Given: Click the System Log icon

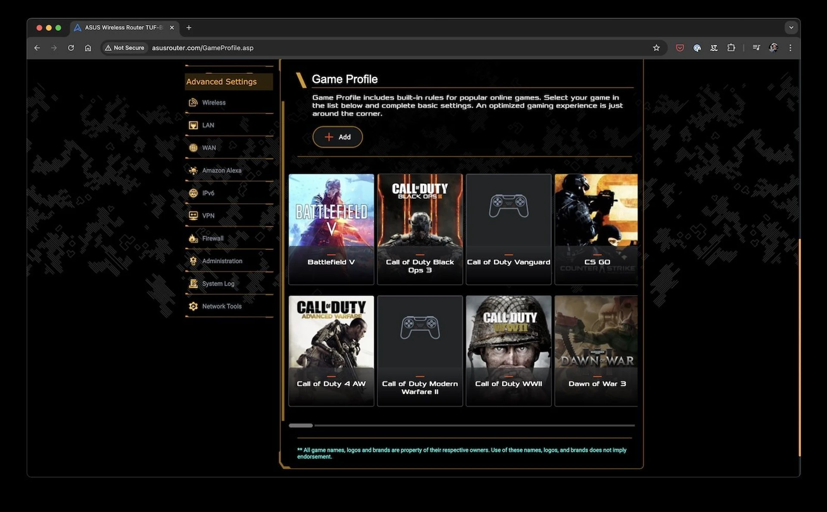Looking at the screenshot, I should tap(193, 283).
